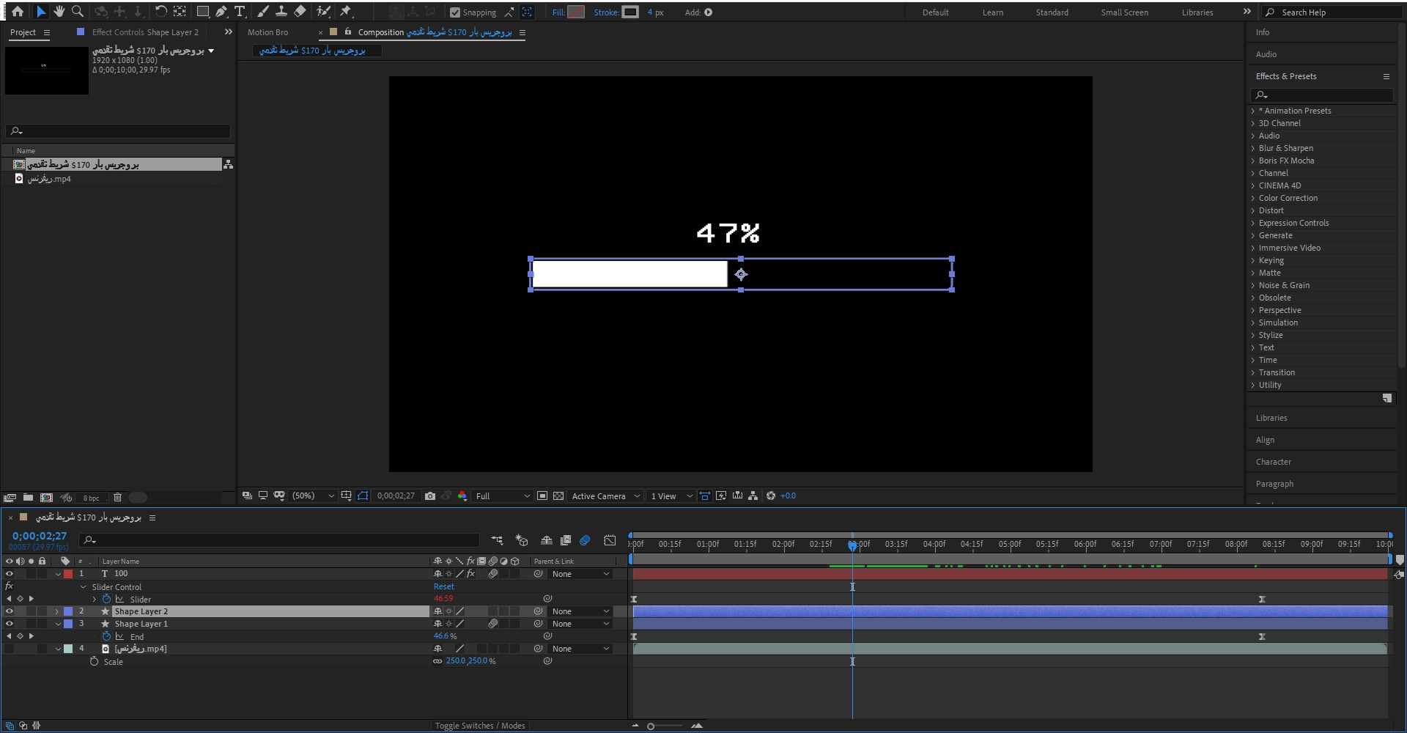Screen dimensions: 1407x733
Task: Toggle the transparency grid icon
Action: point(558,496)
